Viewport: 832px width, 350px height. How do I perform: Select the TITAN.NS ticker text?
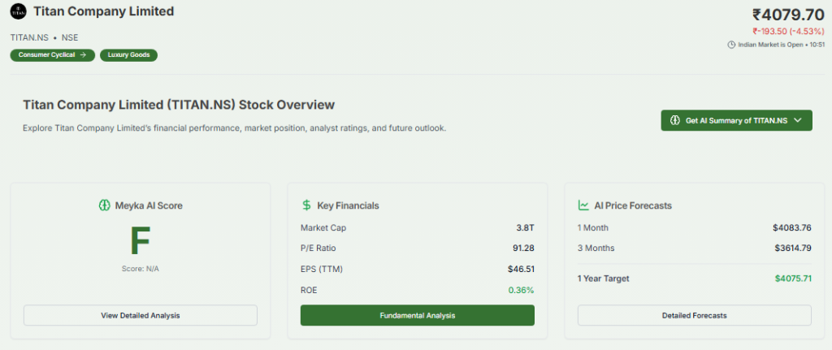coord(29,37)
